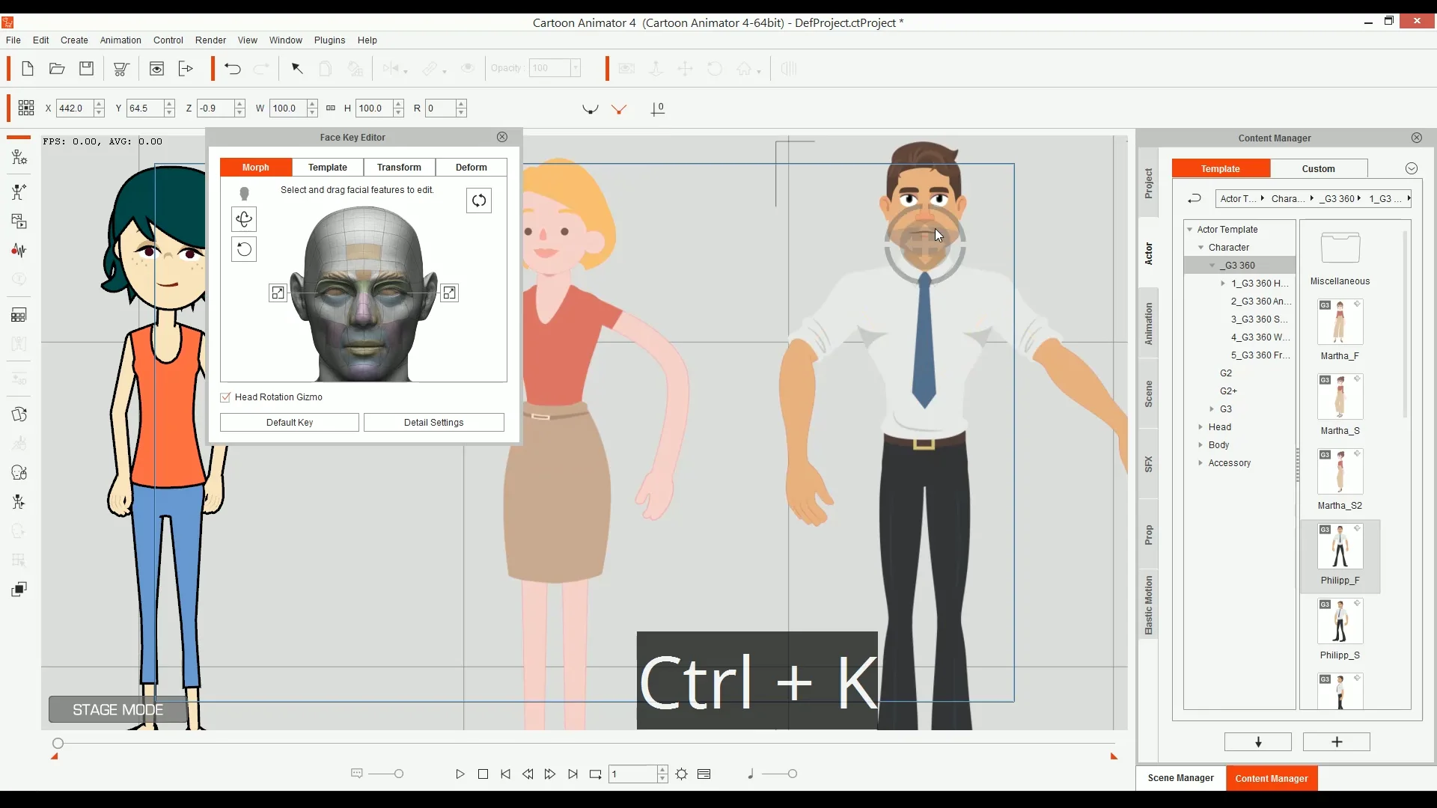
Task: Expand the Head tree folder
Action: [1200, 427]
